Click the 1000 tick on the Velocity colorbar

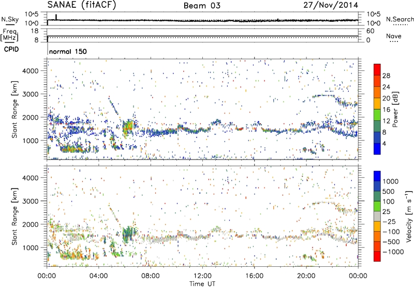click(391, 181)
